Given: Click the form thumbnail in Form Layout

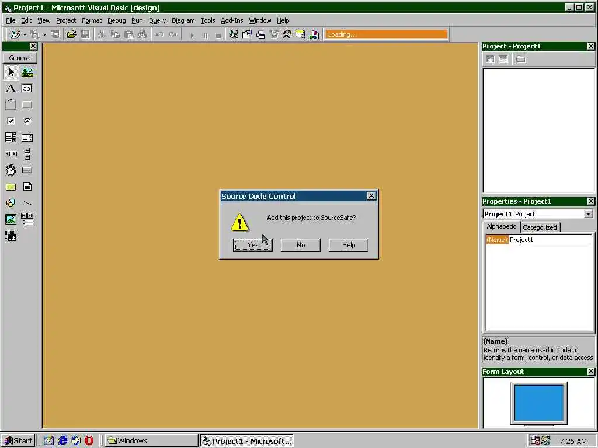Looking at the screenshot, I should click(539, 403).
